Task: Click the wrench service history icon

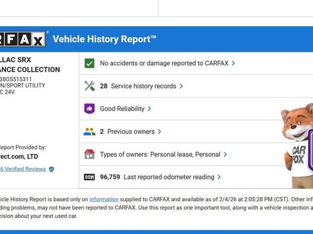Action: click(89, 86)
